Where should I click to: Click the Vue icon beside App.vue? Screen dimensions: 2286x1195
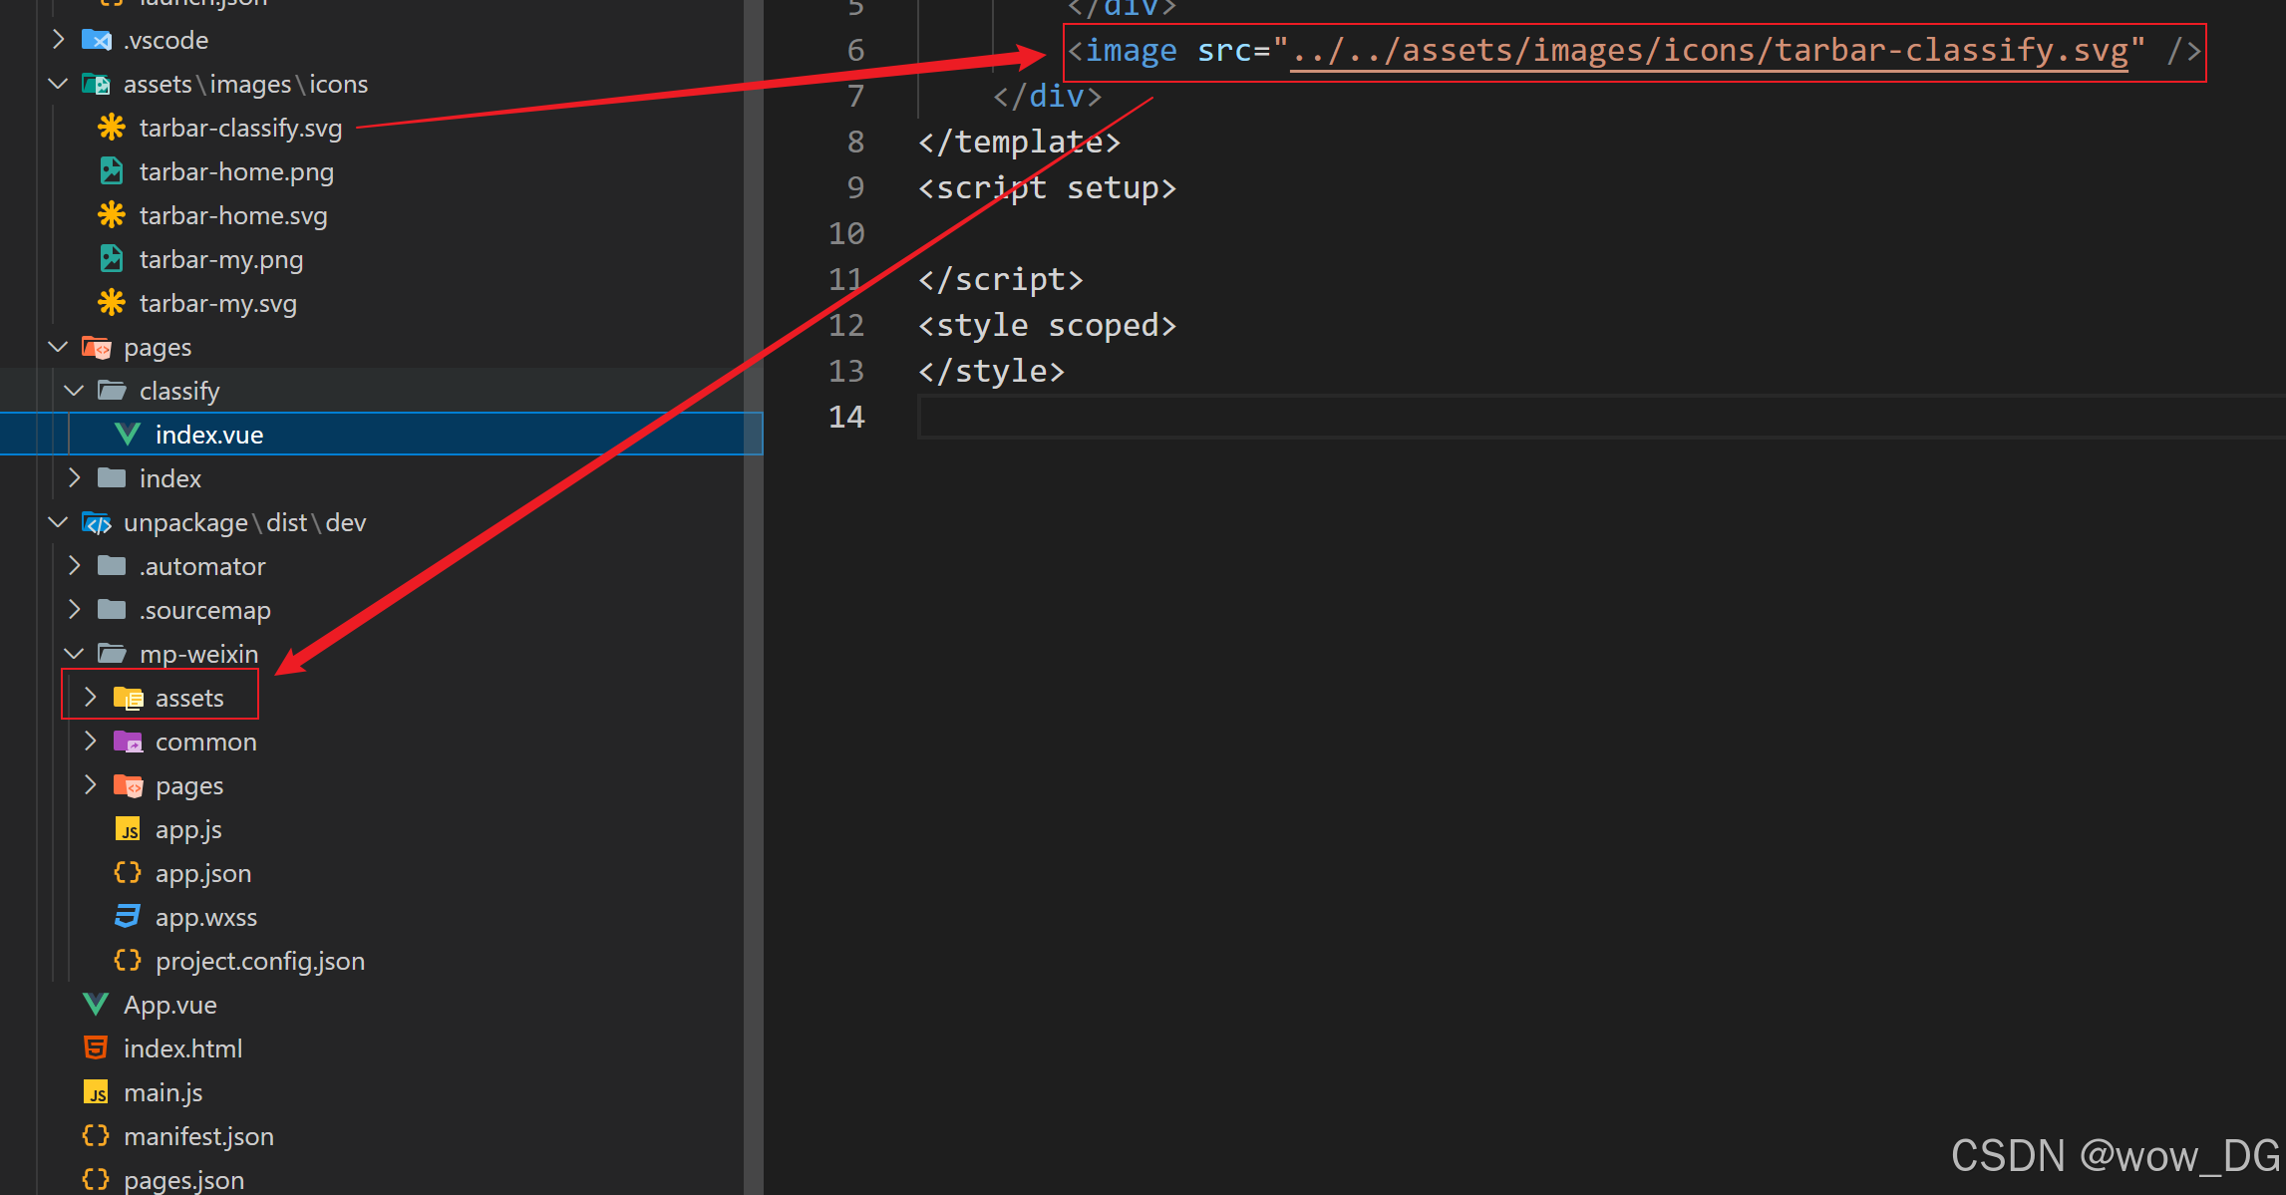tap(96, 1005)
